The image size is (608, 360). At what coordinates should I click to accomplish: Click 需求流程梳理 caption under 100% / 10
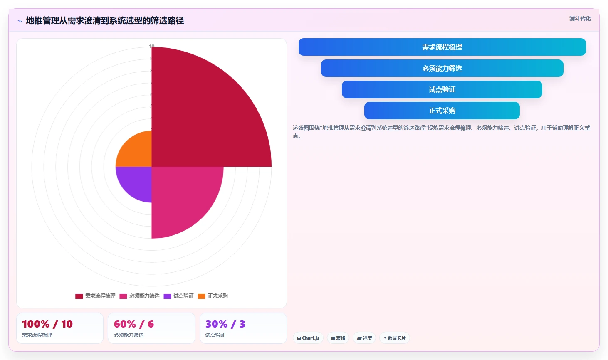pos(37,335)
